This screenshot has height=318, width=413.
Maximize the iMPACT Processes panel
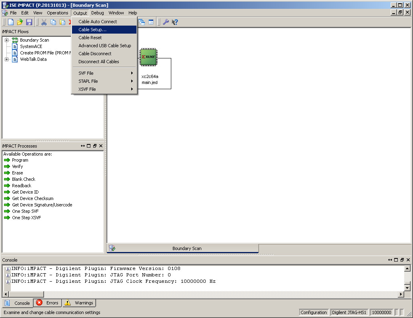point(89,146)
